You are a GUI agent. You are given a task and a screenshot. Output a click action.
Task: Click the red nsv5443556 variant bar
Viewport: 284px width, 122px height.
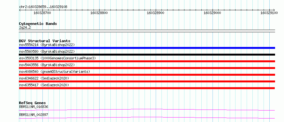[x=147, y=68]
